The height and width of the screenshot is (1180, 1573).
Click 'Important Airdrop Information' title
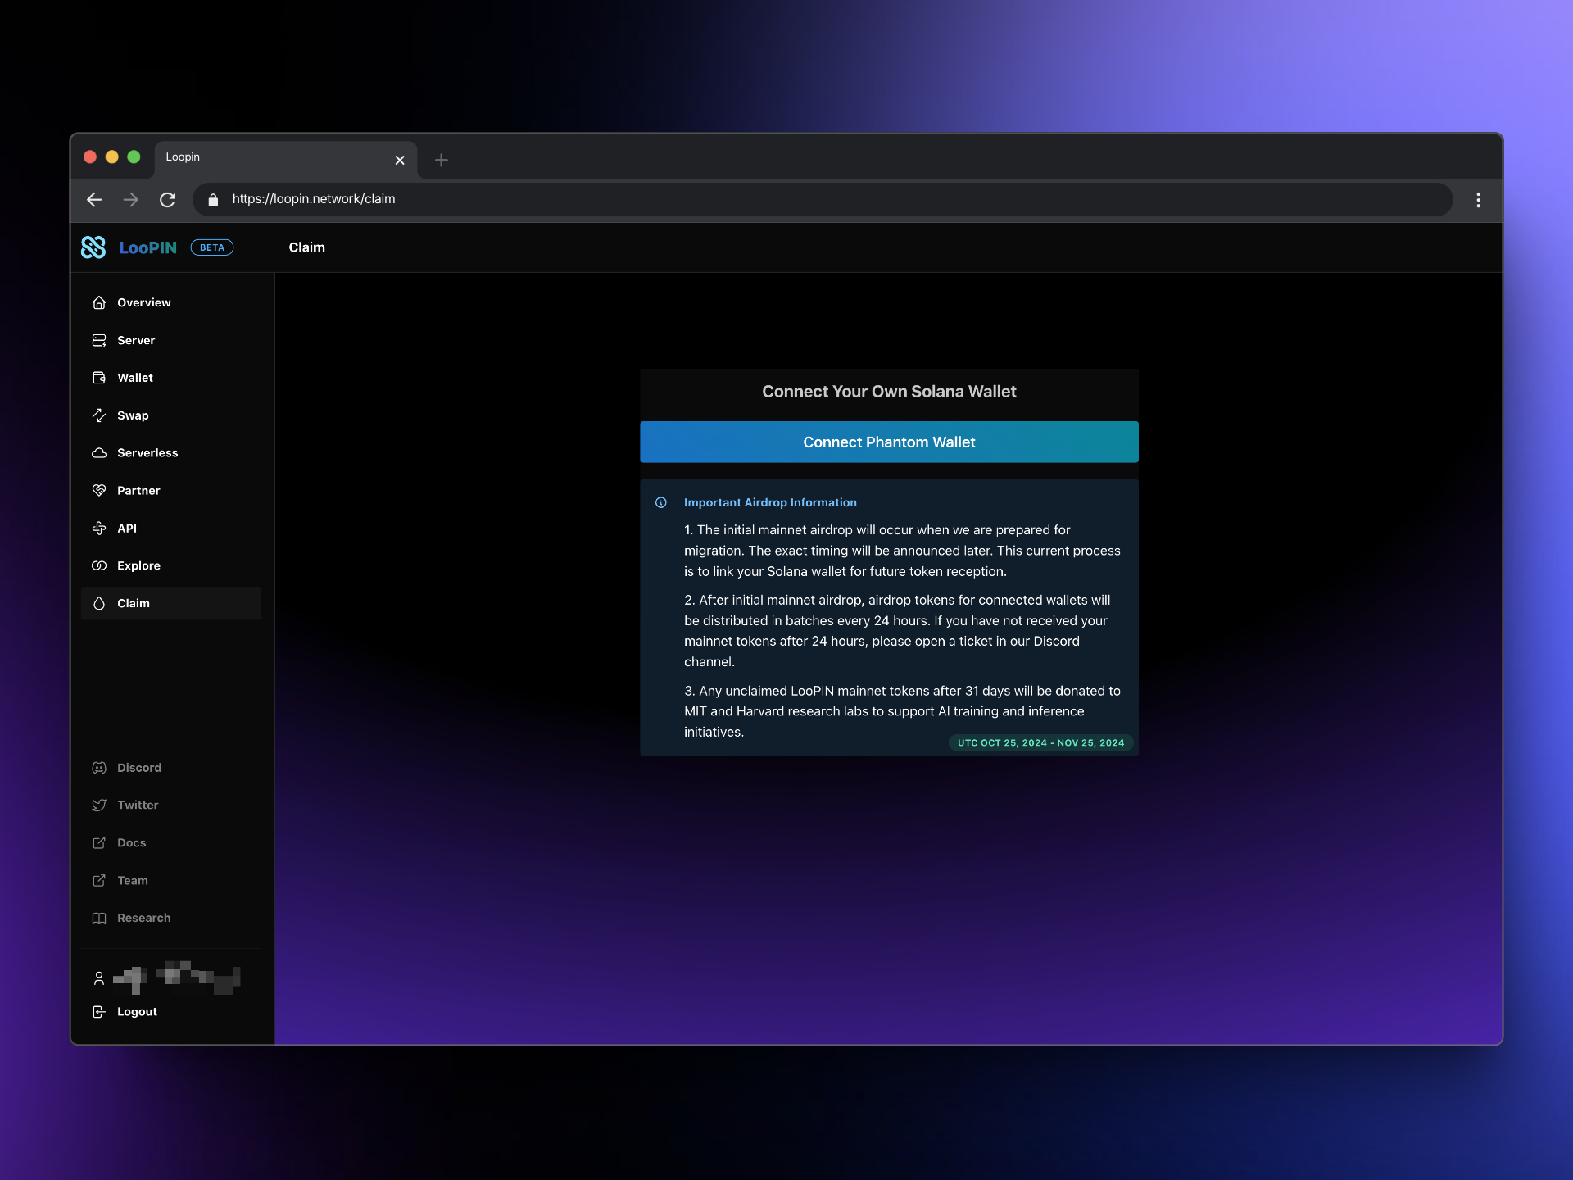pyautogui.click(x=770, y=503)
